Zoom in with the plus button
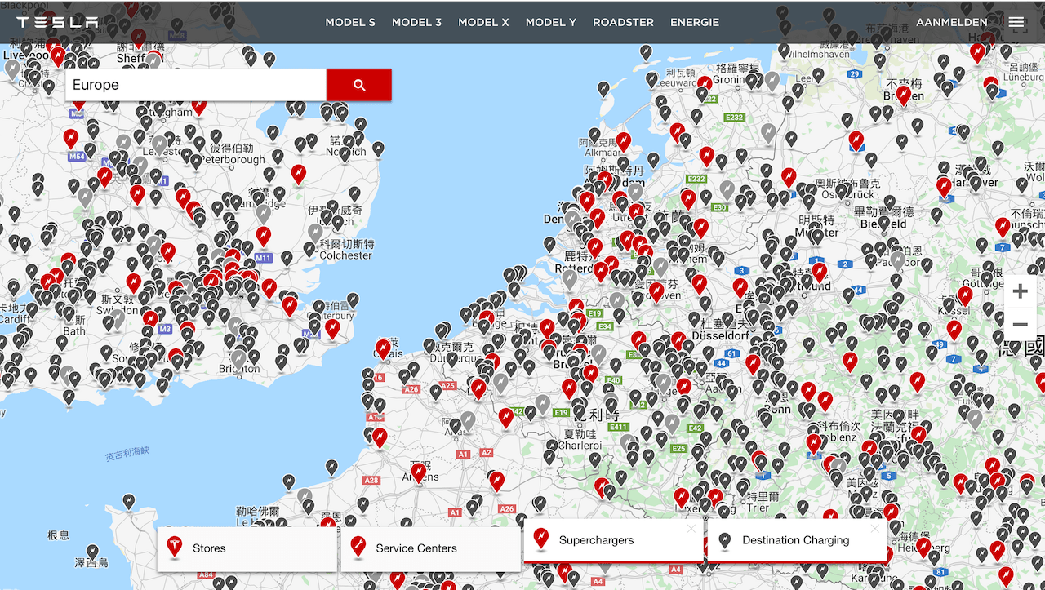Viewport: 1045px width, 590px height. (1020, 291)
